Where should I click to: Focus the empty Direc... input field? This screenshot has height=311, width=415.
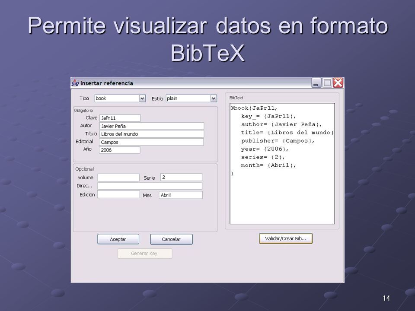150,186
